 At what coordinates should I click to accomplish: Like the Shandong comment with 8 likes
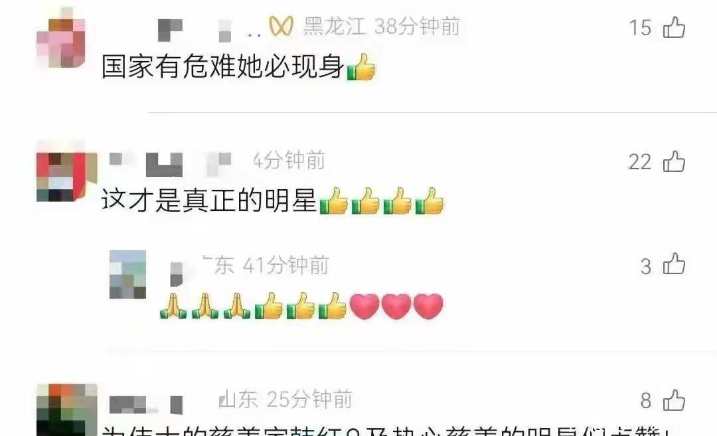click(x=674, y=400)
